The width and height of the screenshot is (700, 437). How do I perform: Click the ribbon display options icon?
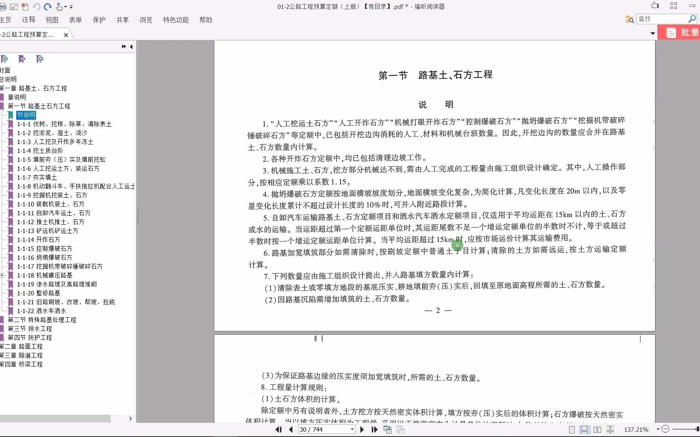click(655, 5)
